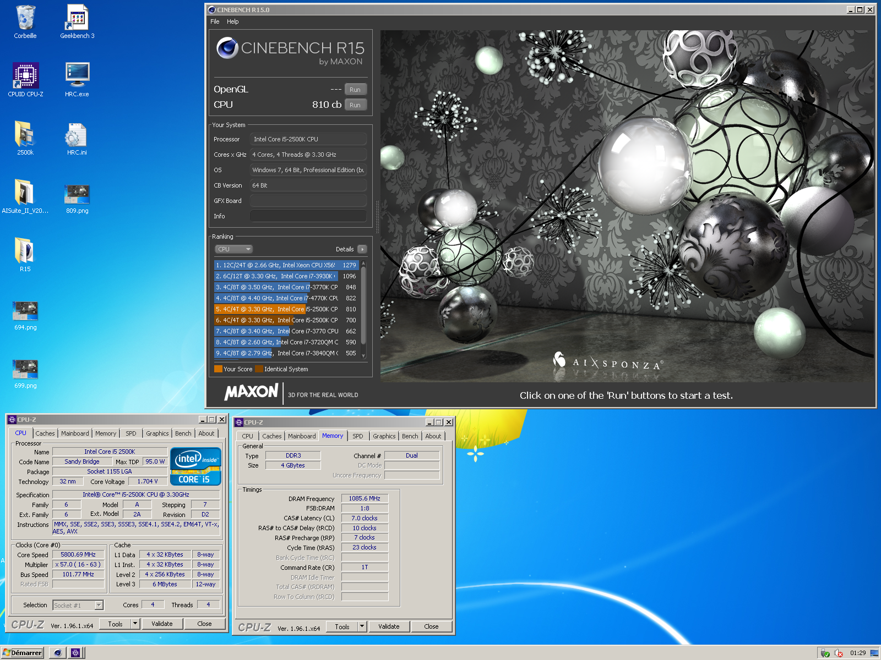Click the GFX Board field
Screen dimensions: 881x660
tap(308, 201)
